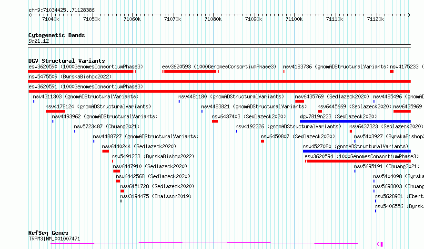Click the red bar under esv3620590
The height and width of the screenshot is (249, 424).
(x=82, y=71)
